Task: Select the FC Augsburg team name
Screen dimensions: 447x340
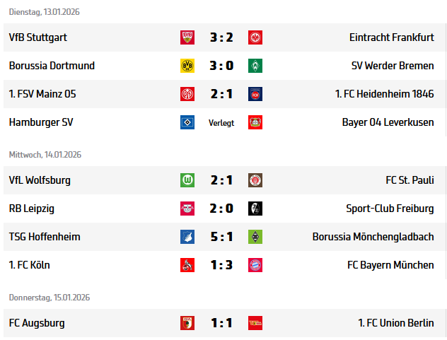Action: 37,323
